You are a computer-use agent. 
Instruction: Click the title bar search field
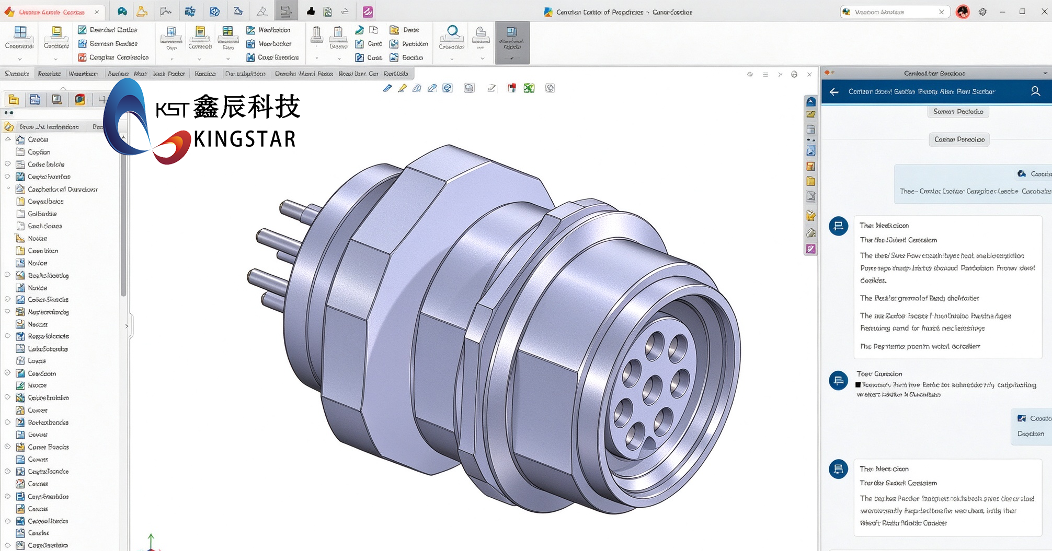coord(895,11)
